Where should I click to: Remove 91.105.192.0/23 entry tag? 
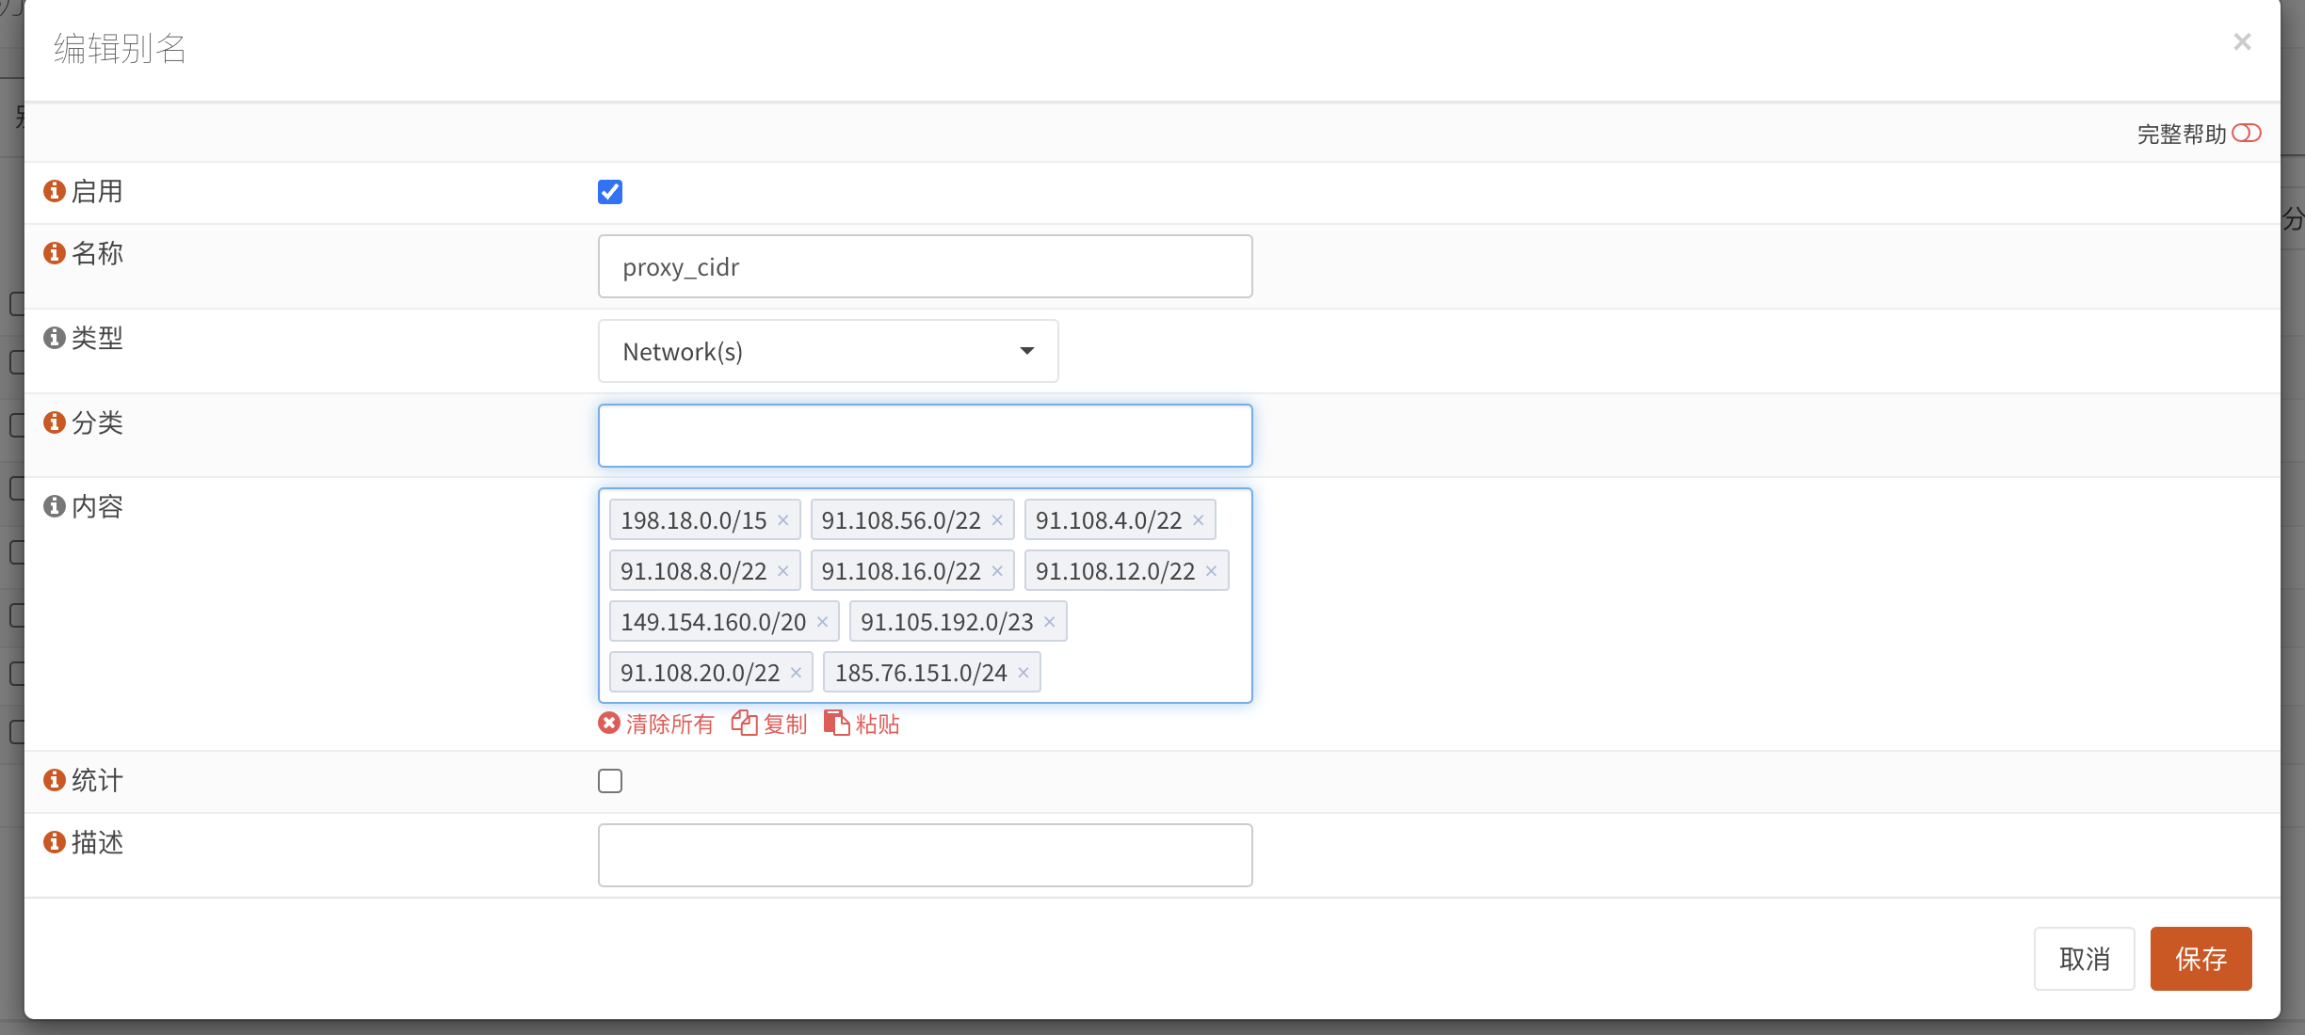[1050, 622]
